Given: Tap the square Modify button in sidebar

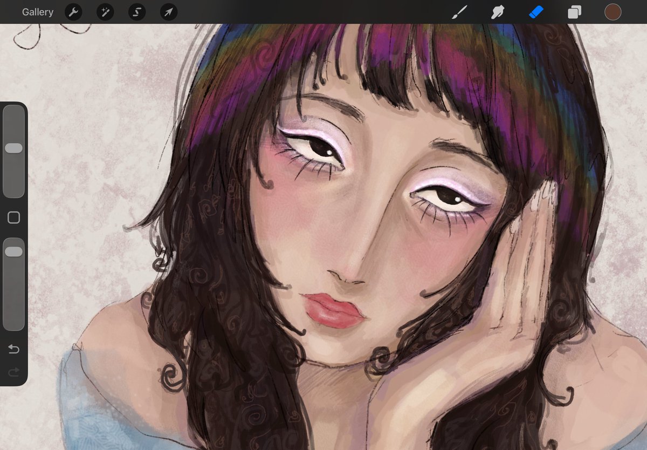Looking at the screenshot, I should click(13, 217).
